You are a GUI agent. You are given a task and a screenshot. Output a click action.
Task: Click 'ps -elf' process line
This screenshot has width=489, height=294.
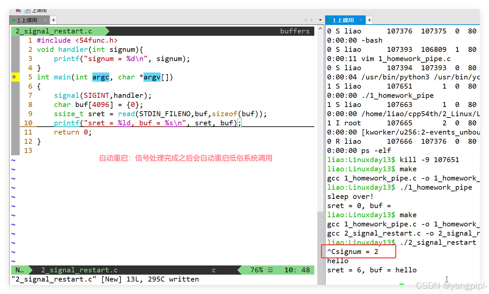376,151
